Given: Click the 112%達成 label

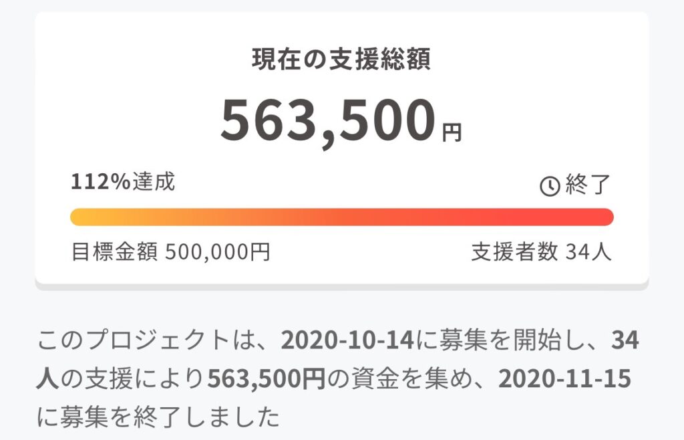Looking at the screenshot, I should (x=123, y=182).
